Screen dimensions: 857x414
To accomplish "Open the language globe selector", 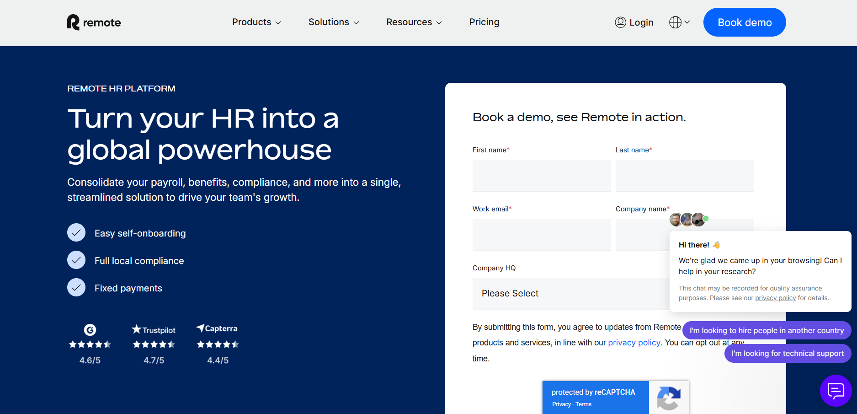I will coord(679,22).
